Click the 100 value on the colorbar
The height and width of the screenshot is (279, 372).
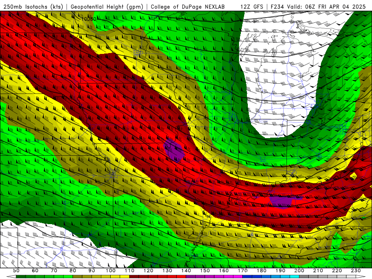[111, 271]
